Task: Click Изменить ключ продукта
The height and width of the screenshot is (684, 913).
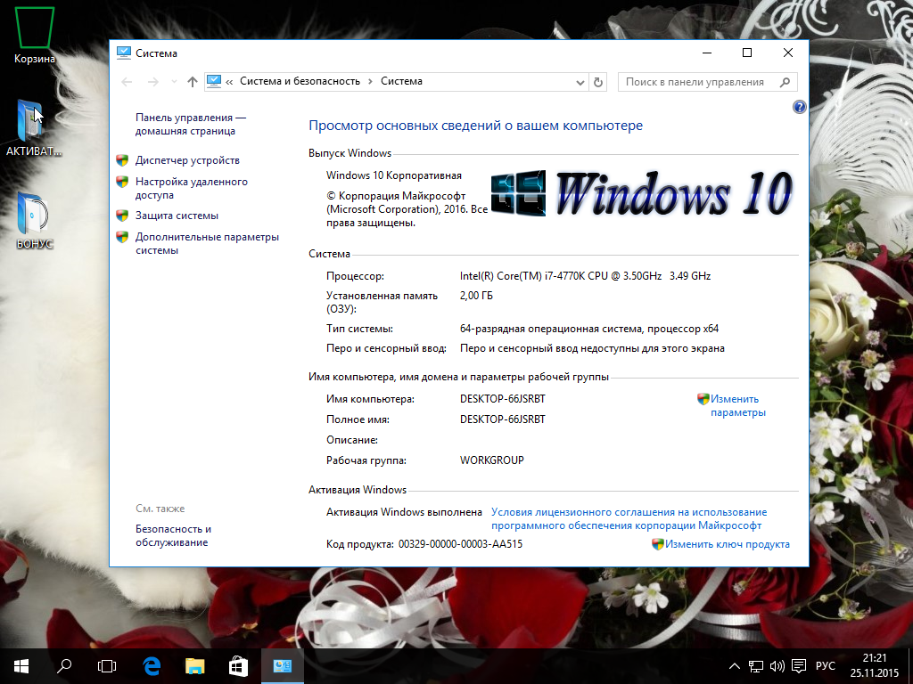Action: point(728,544)
